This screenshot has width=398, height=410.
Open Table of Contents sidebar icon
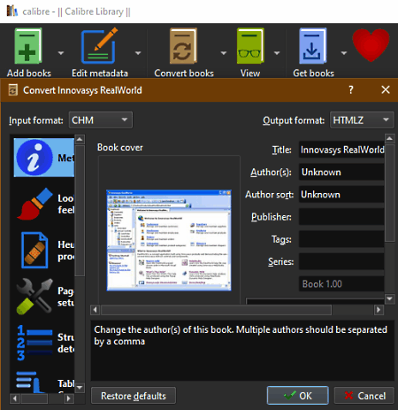click(31, 382)
